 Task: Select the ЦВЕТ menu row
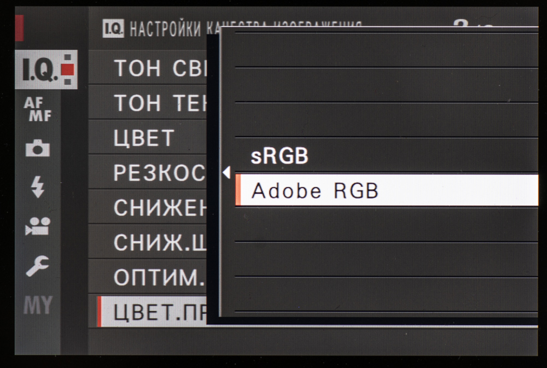click(x=148, y=137)
